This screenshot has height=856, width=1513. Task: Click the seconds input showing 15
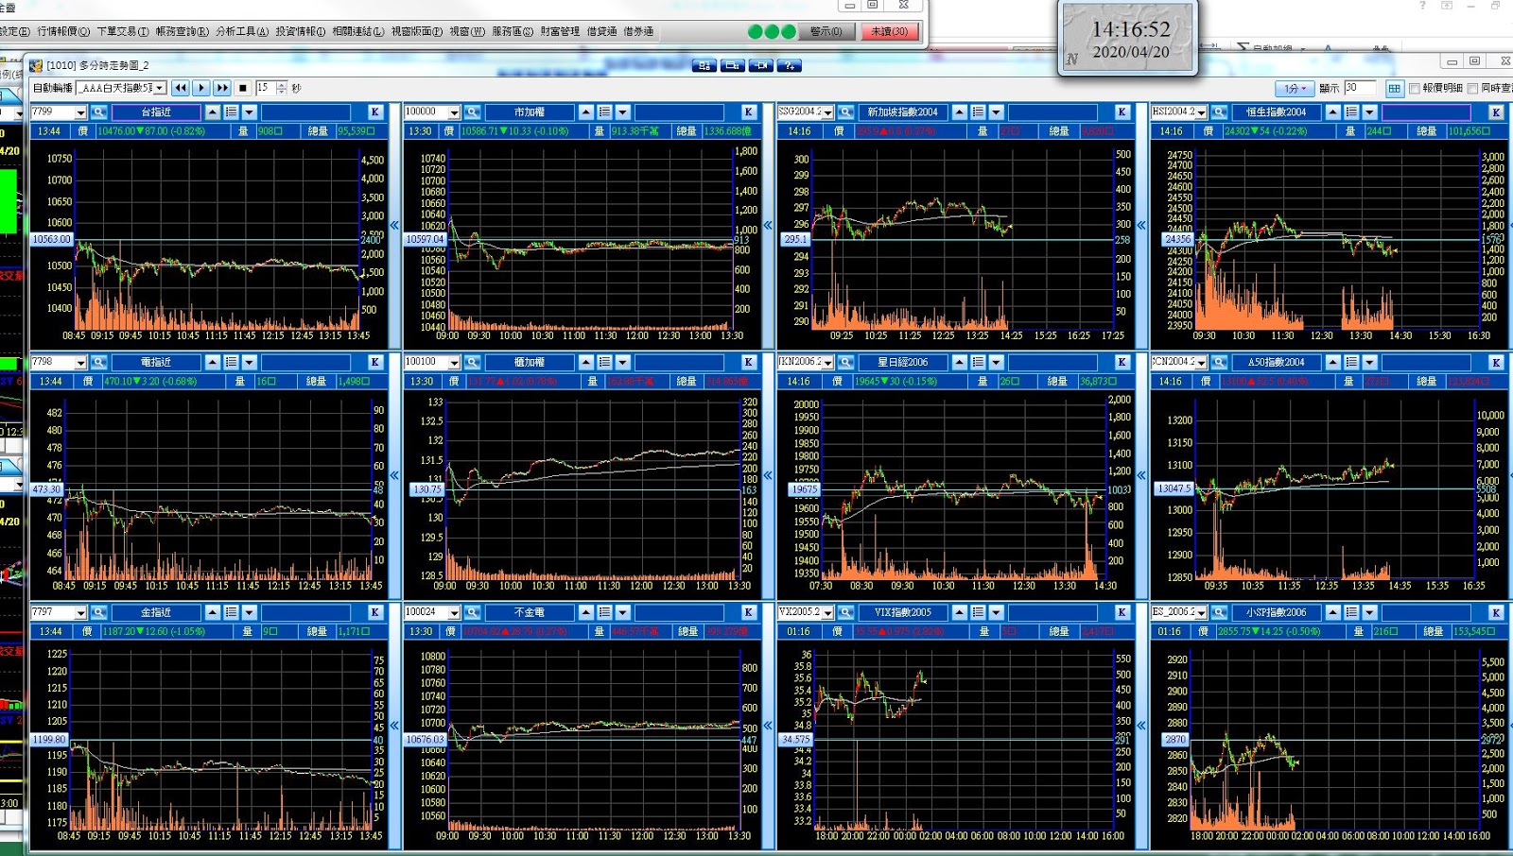265,88
